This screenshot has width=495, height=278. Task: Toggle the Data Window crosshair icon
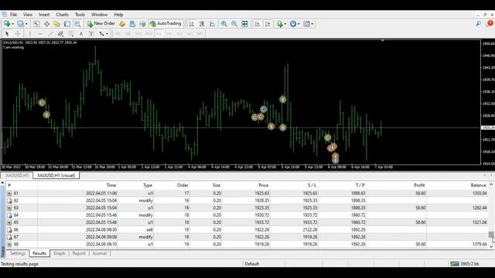coord(46,24)
